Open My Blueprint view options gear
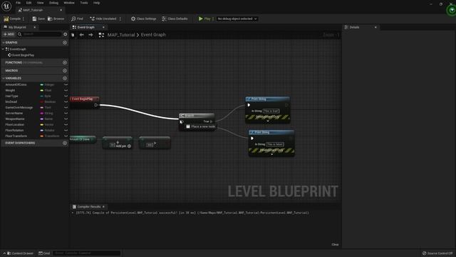Image resolution: width=456 pixels, height=257 pixels. pos(65,34)
